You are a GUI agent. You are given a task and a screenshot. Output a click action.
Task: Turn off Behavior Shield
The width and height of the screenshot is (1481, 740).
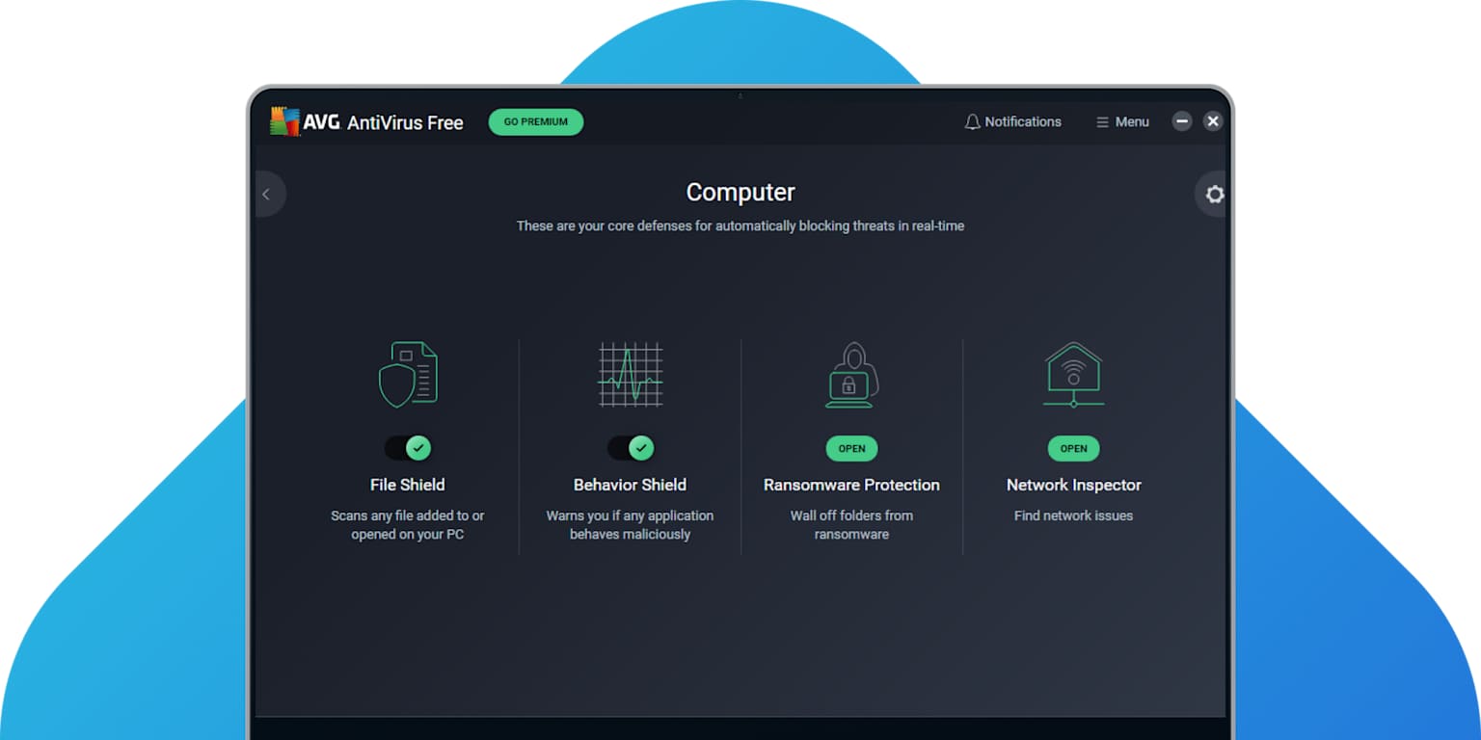[630, 447]
